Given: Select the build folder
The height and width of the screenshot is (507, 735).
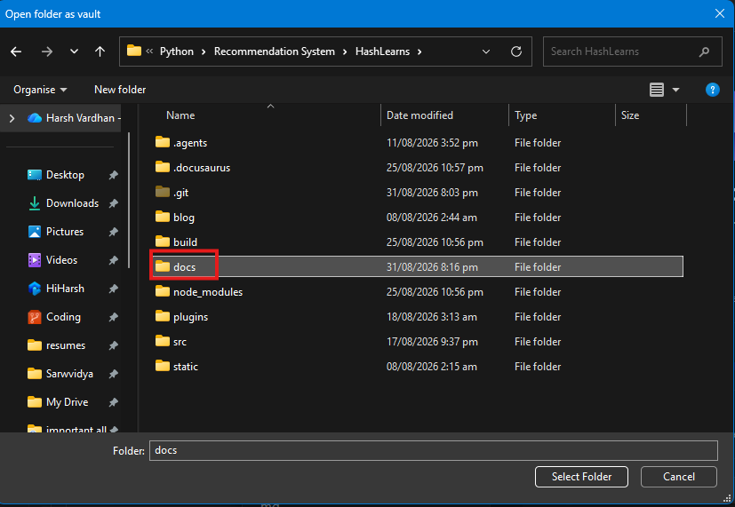Looking at the screenshot, I should 176,242.
